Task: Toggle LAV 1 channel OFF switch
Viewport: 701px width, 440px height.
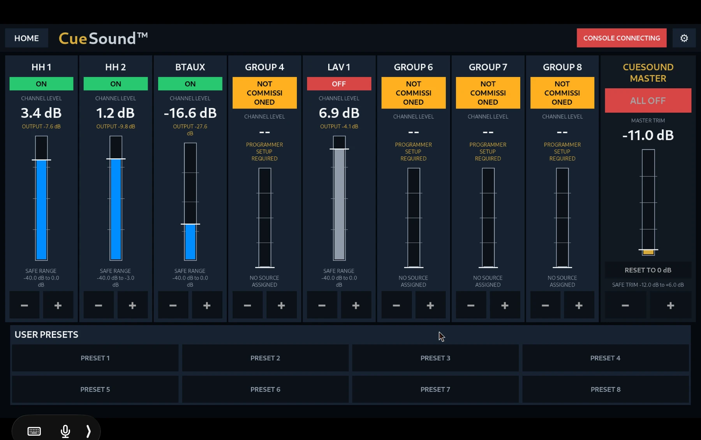Action: pos(339,84)
